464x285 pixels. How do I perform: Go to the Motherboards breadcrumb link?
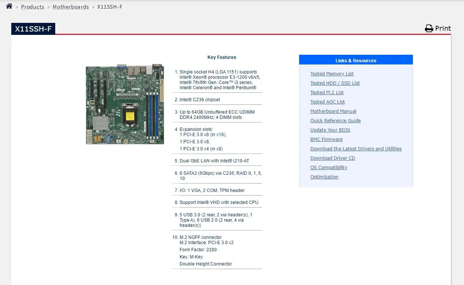click(71, 7)
